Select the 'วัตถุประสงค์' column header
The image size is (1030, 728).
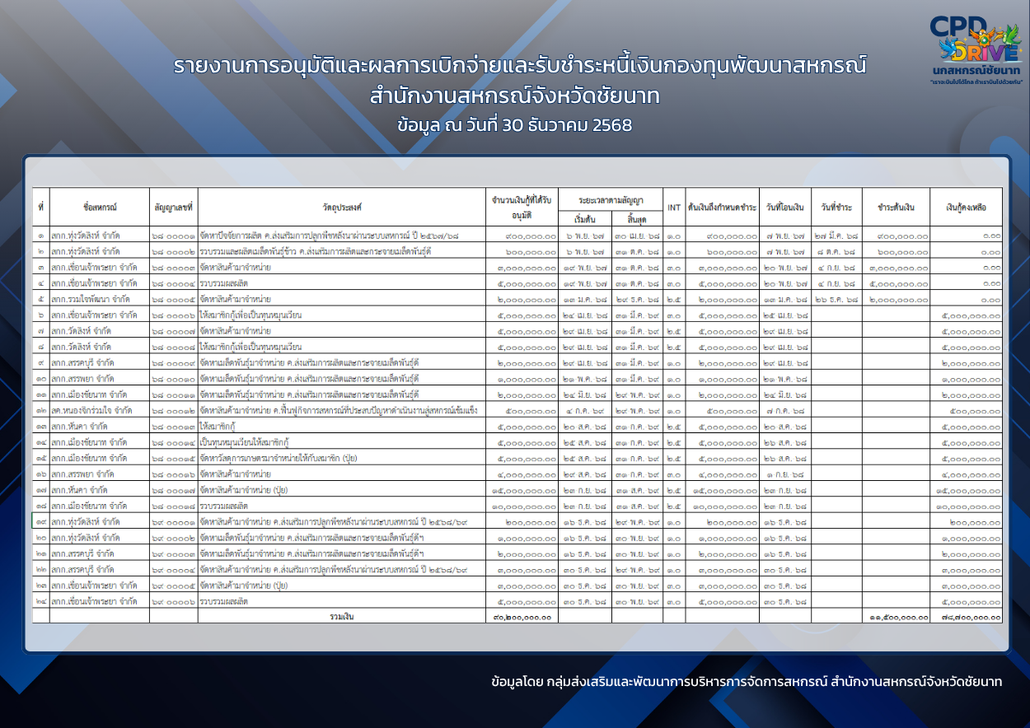point(342,208)
